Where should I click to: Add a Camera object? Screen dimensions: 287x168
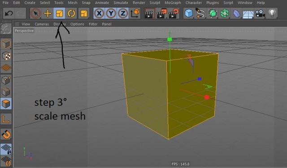(x=260, y=13)
